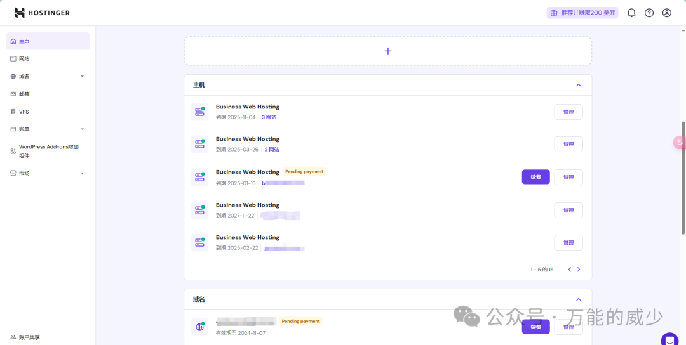The width and height of the screenshot is (686, 345).
Task: Click the gift icon in referral banner
Action: click(x=554, y=13)
